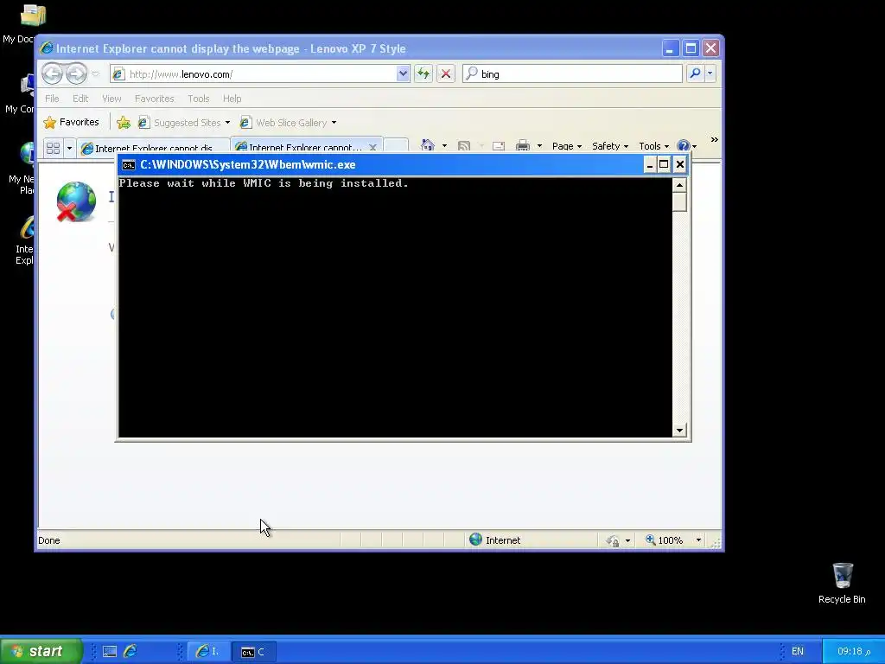The image size is (885, 664).
Task: Expand the zoom level dropdown arrow
Action: pos(698,540)
